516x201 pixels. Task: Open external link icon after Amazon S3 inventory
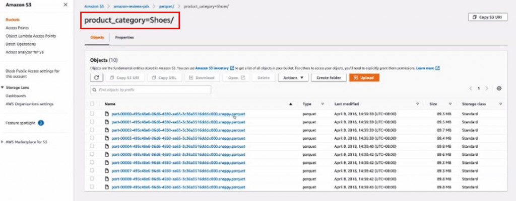coord(232,68)
